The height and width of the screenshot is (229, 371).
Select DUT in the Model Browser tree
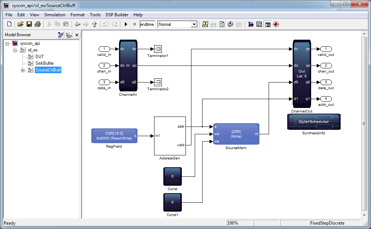(40, 57)
